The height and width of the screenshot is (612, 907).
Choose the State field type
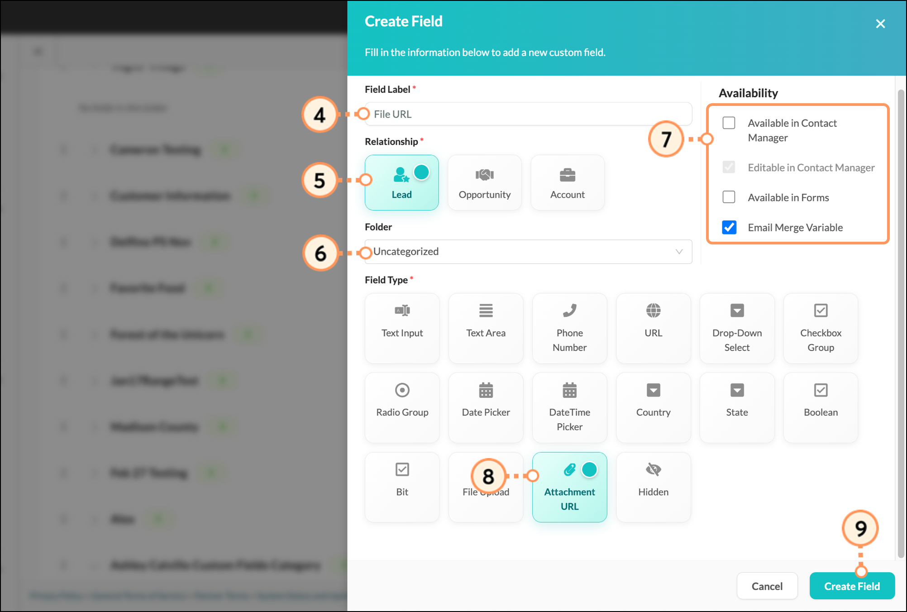pyautogui.click(x=737, y=407)
